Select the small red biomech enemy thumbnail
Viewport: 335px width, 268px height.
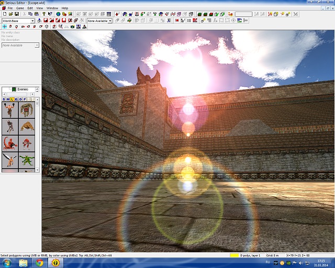pos(27,143)
